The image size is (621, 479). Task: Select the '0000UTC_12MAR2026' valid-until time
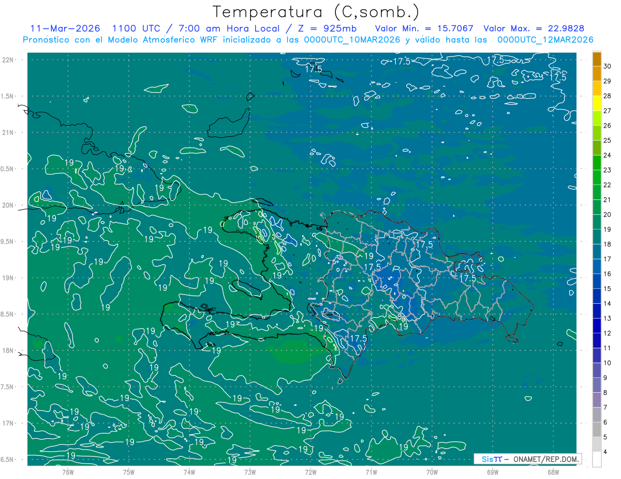pos(545,40)
